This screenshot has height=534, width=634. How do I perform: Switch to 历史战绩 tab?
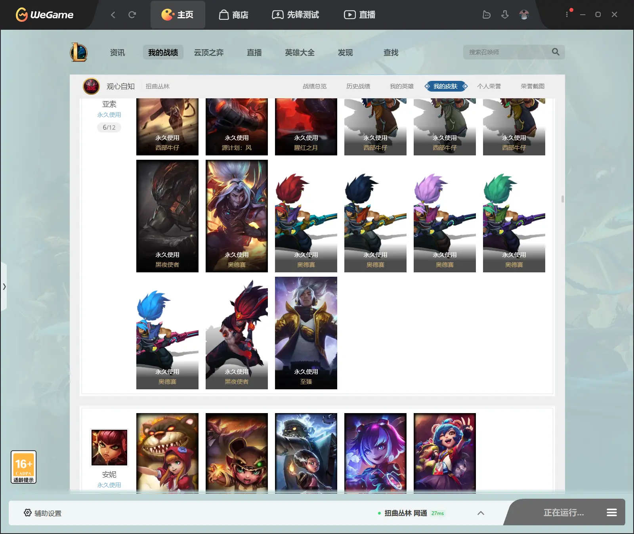(358, 86)
